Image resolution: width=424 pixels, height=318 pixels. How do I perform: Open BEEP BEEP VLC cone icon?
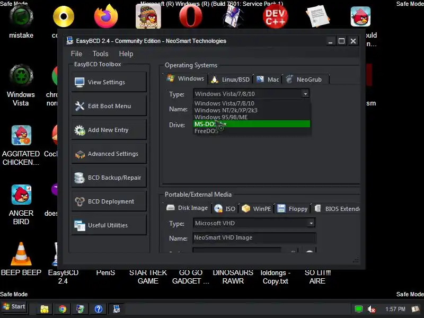click(x=21, y=259)
